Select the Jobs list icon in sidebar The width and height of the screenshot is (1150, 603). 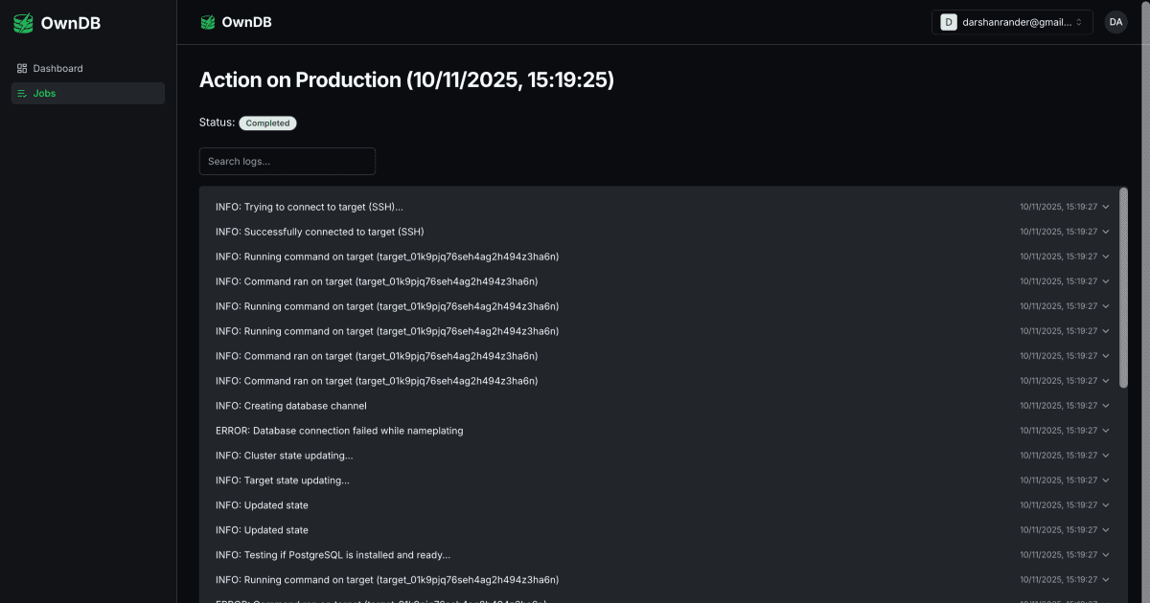pos(21,93)
